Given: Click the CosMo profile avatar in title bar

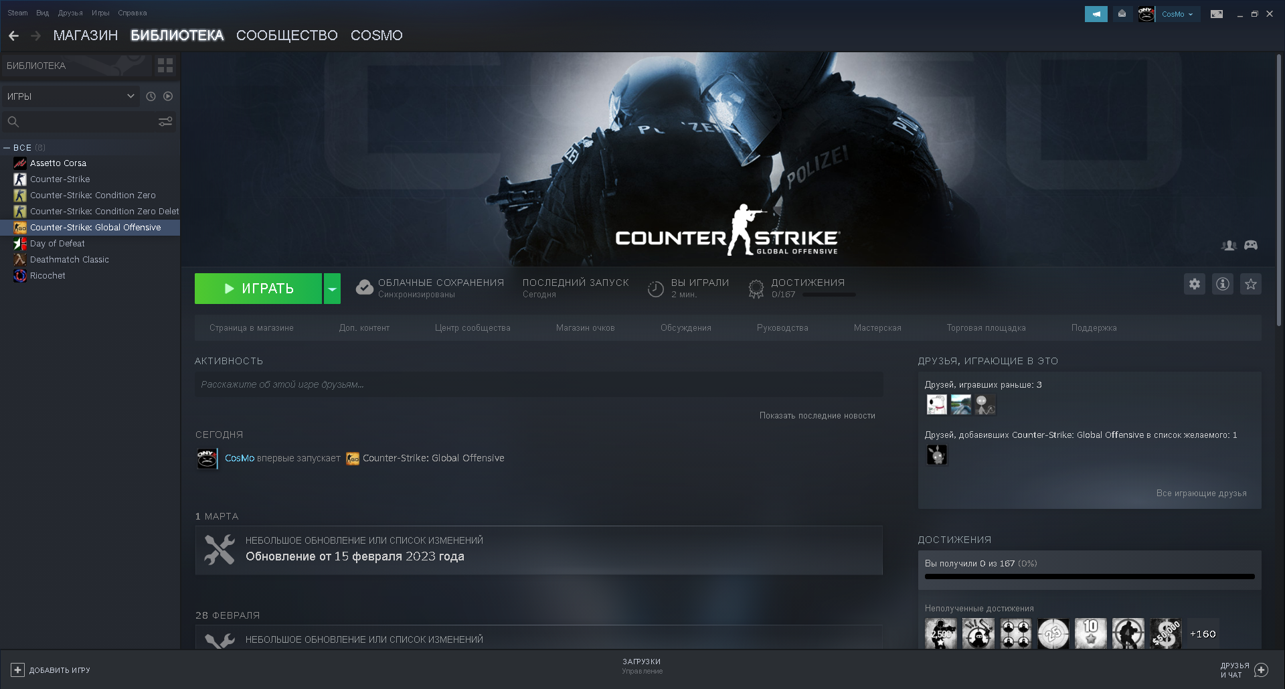Looking at the screenshot, I should point(1146,14).
